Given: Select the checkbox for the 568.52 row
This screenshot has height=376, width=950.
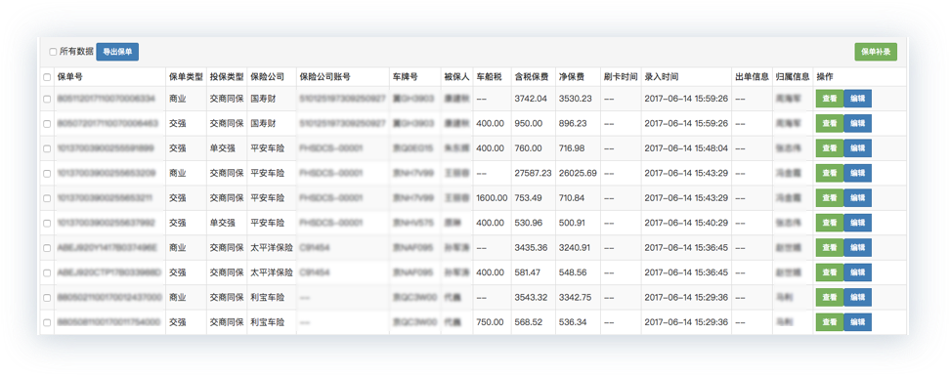Looking at the screenshot, I should [x=47, y=322].
